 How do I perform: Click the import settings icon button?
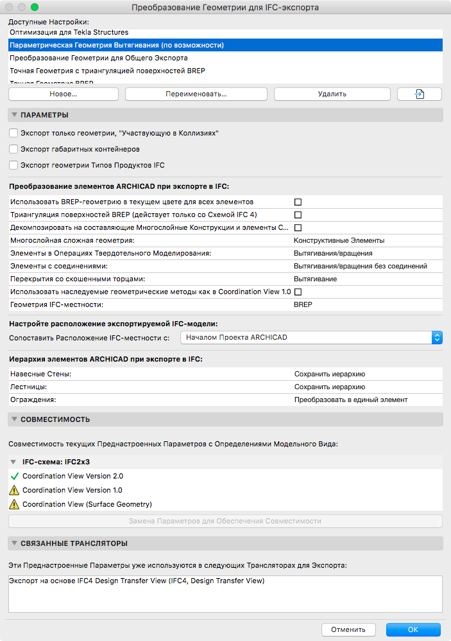(x=419, y=94)
